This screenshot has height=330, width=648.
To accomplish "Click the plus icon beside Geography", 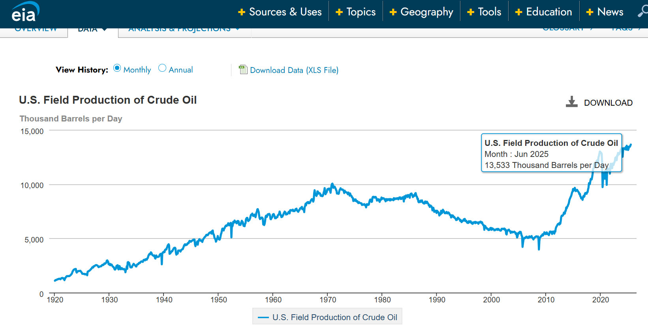I will point(393,12).
